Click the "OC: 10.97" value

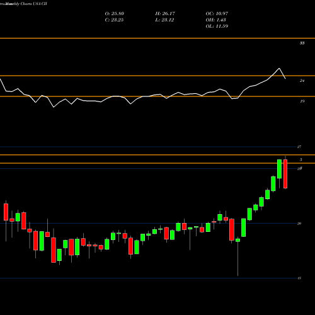[x=217, y=14]
